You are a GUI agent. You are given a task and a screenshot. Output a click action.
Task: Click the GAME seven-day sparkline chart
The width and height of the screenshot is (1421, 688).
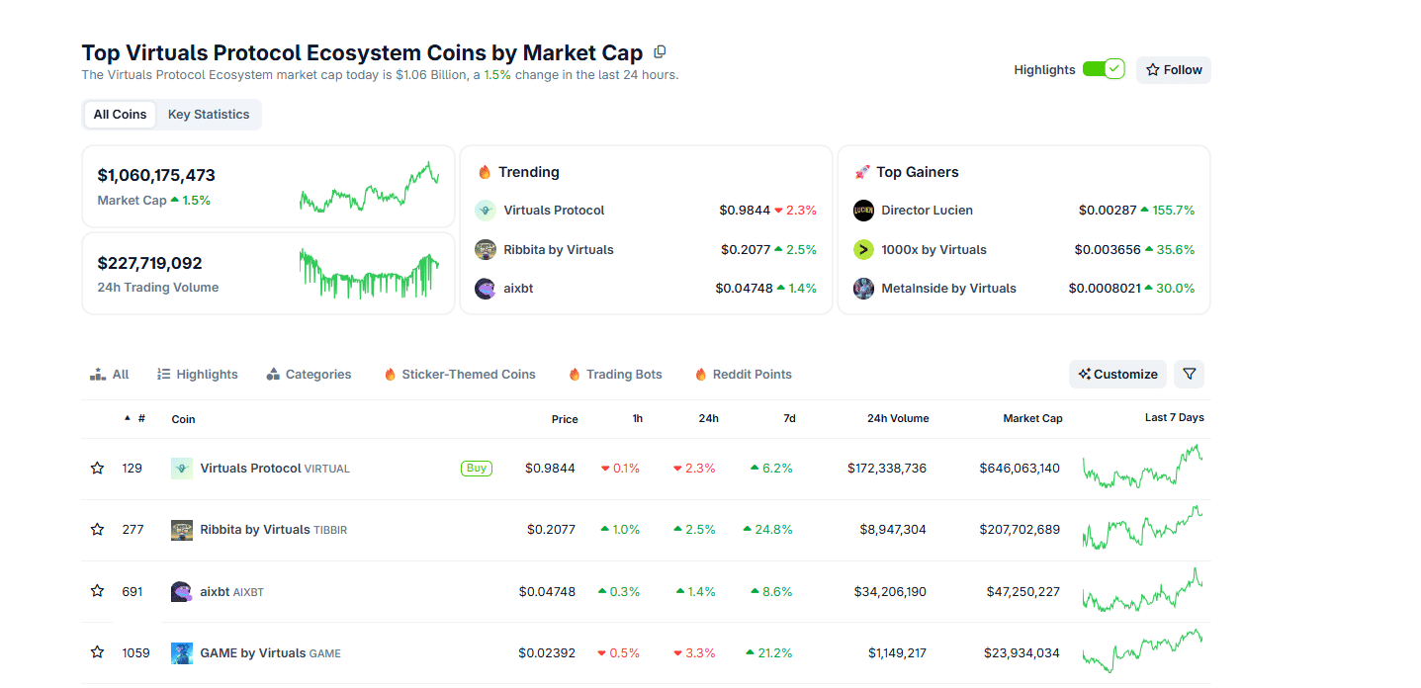[x=1142, y=652]
